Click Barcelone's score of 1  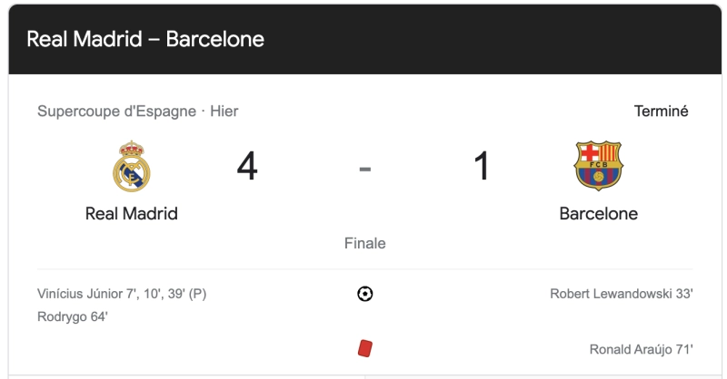pos(483,166)
